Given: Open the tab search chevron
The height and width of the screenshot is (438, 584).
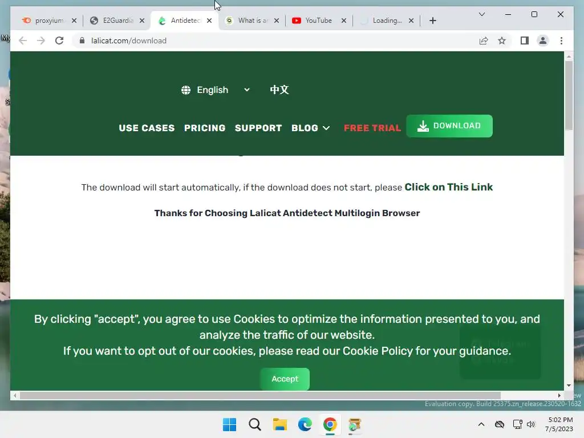Looking at the screenshot, I should 481,14.
